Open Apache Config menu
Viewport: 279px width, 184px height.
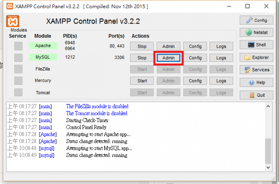pyautogui.click(x=195, y=46)
